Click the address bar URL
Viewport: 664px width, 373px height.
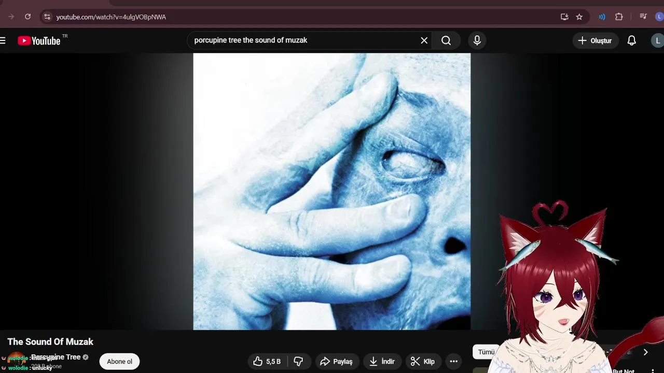pos(111,17)
